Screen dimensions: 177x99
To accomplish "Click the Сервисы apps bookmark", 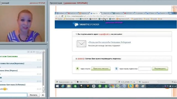I will (59, 19).
